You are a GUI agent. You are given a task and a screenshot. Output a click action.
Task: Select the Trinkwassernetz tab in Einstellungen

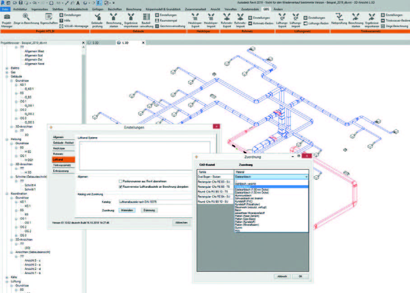(64, 165)
